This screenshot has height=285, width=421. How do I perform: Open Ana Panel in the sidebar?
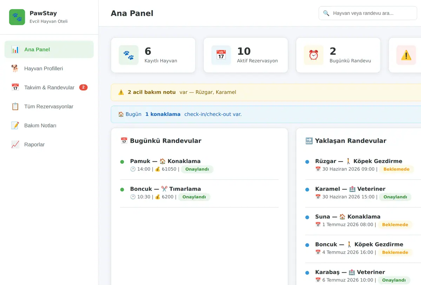[49, 50]
